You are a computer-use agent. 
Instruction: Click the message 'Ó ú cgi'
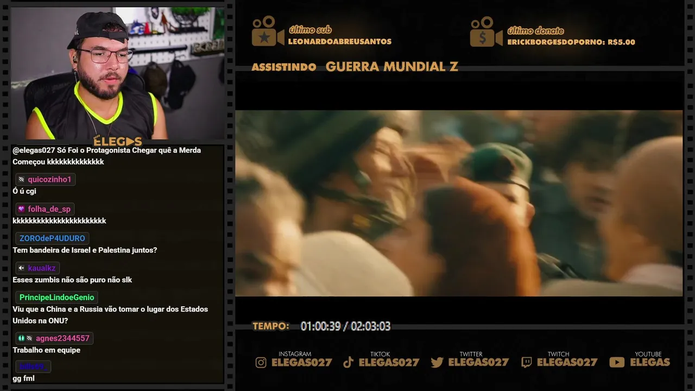(24, 191)
